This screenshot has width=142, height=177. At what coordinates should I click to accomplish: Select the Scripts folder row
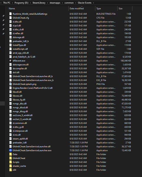pyautogui.click(x=70, y=162)
